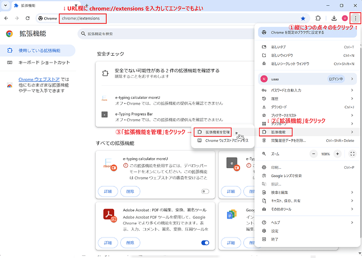Select Google レンズで検索 menu item
Image resolution: width=362 pixels, height=258 pixels.
tap(307, 176)
